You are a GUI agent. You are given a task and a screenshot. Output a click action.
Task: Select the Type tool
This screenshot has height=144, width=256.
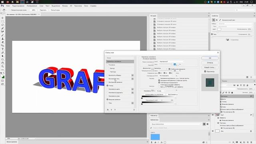point(3,49)
